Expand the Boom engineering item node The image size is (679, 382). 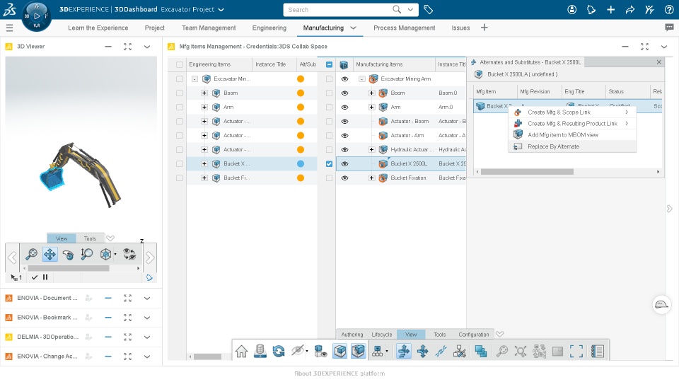point(204,93)
